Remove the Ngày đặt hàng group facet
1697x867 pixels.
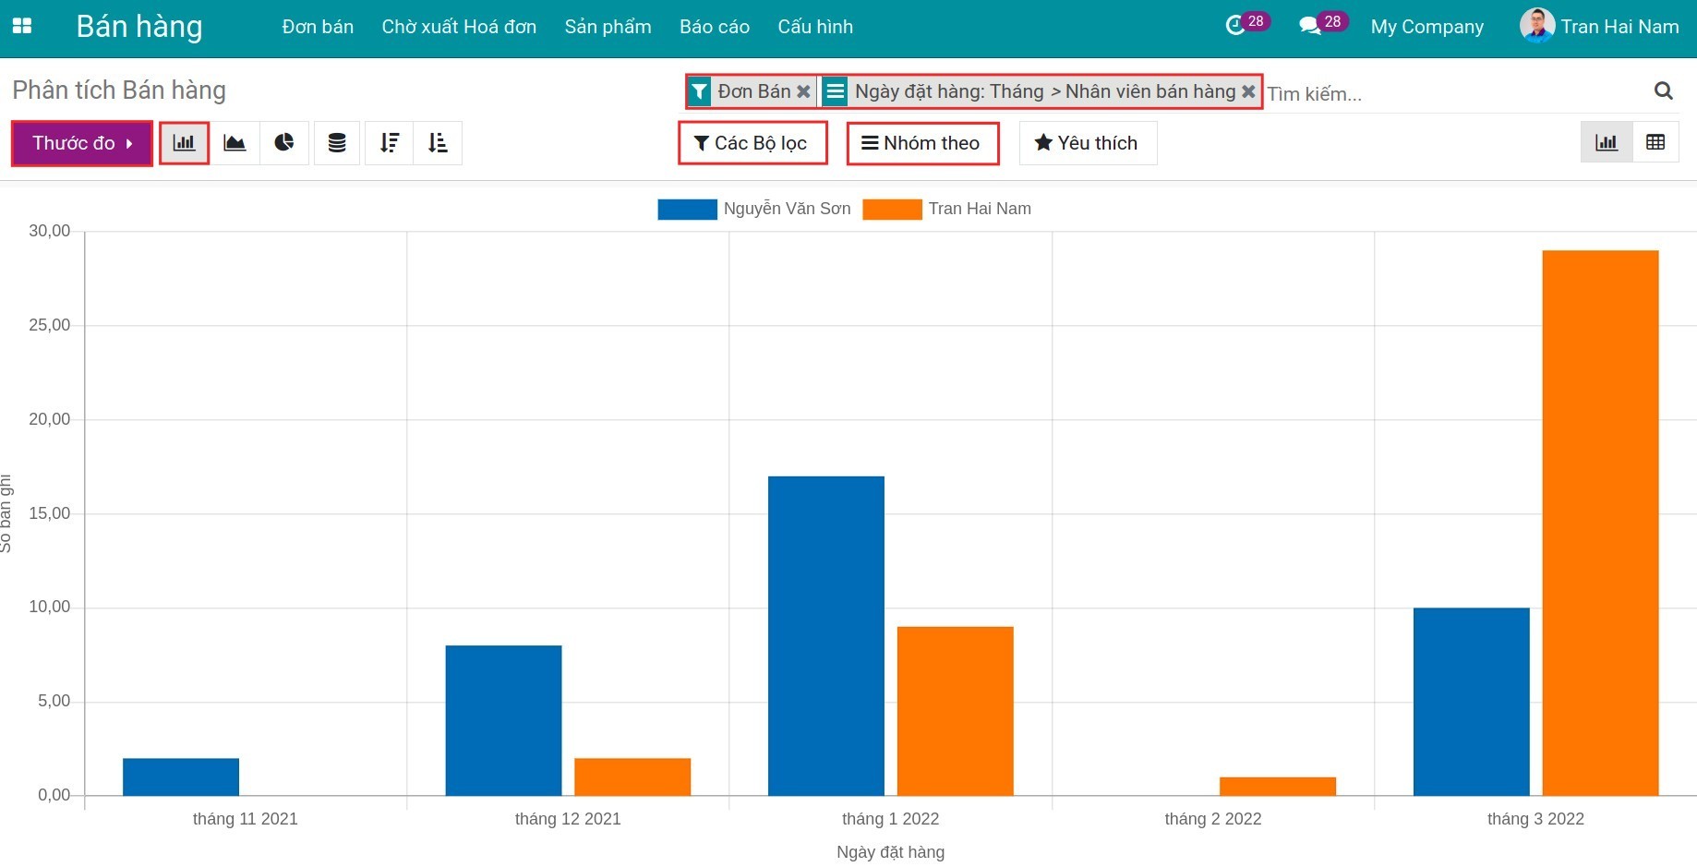(x=1248, y=91)
